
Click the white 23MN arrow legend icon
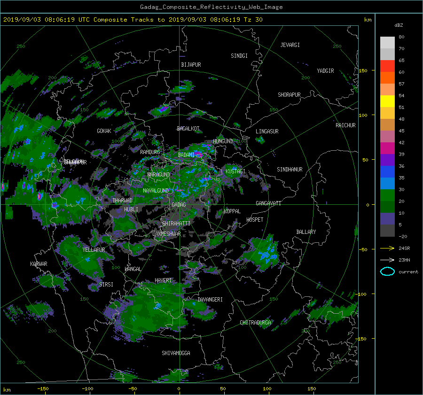click(387, 260)
